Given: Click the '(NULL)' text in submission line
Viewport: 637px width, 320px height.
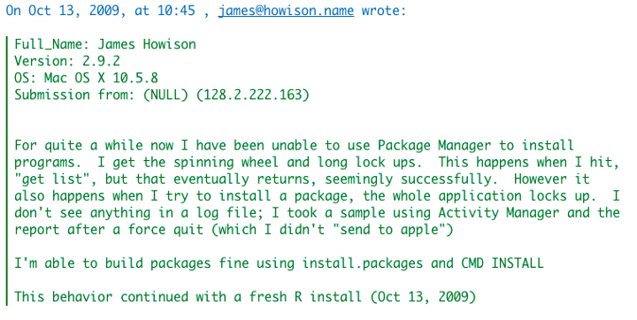Looking at the screenshot, I should click(x=165, y=95).
